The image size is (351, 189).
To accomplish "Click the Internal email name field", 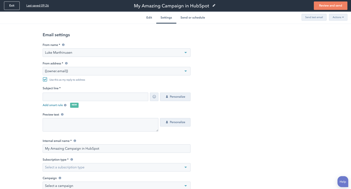I will 116,148.
